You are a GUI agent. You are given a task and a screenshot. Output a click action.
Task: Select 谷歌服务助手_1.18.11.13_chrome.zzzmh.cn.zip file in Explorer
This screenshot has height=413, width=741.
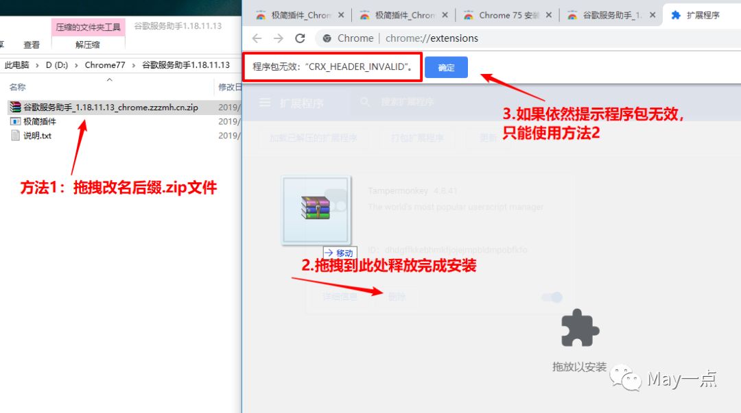tap(110, 107)
